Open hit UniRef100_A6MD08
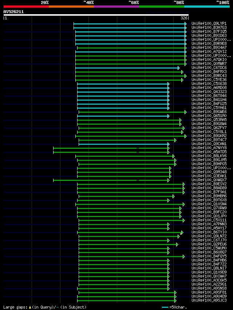 [x=209, y=88]
